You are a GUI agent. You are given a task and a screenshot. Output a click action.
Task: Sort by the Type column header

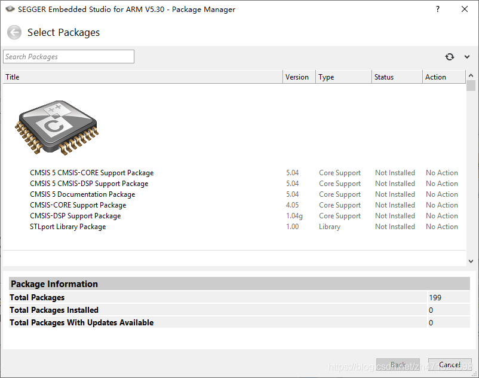(x=343, y=77)
